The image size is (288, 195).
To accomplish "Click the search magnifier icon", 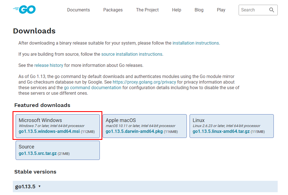I will [x=272, y=10].
